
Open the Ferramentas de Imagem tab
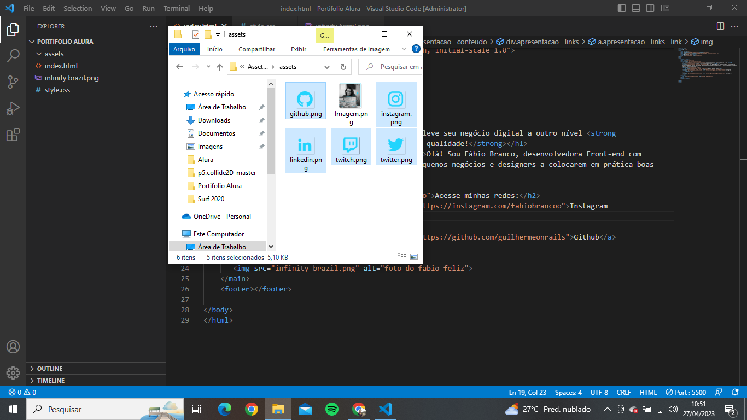(x=357, y=49)
